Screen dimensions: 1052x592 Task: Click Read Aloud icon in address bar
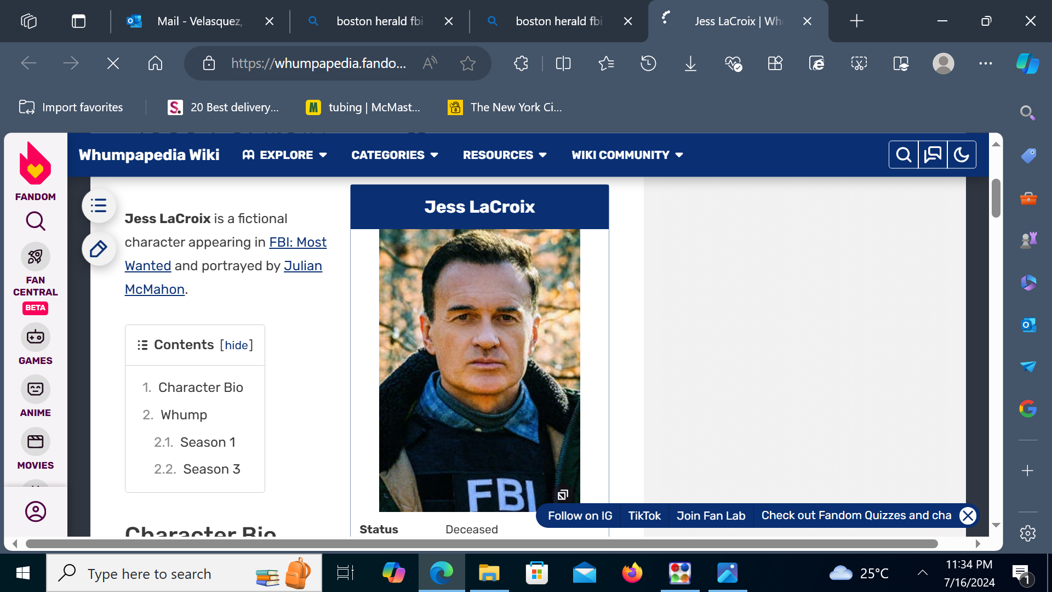[x=430, y=64]
